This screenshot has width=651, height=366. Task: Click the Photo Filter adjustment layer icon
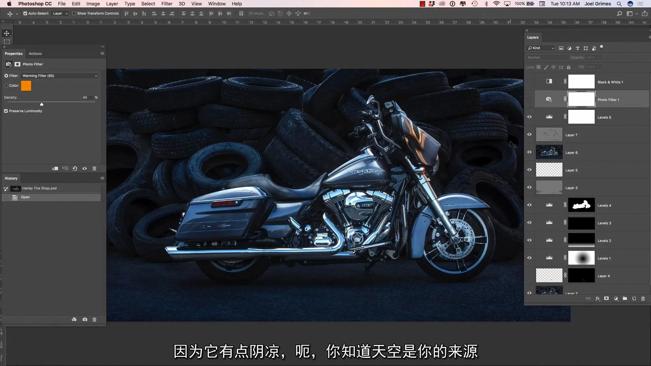tap(549, 99)
